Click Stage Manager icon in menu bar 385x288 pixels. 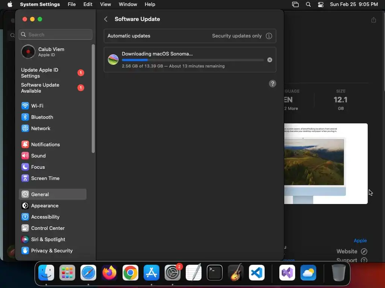296,4
